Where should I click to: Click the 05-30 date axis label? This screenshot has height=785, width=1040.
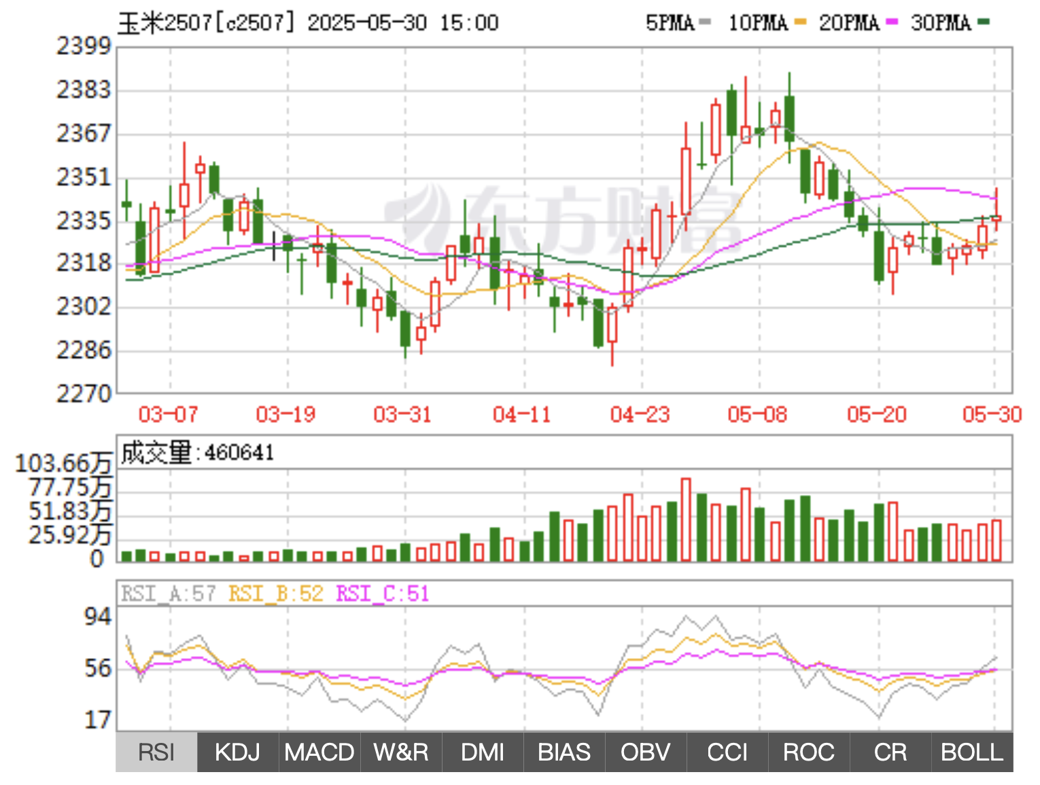click(992, 414)
